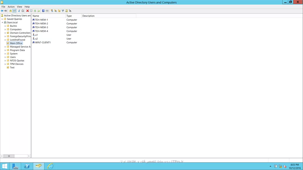Click the Active Directory taskbar button
Viewport: 303px width, 170px height.
coord(38,166)
